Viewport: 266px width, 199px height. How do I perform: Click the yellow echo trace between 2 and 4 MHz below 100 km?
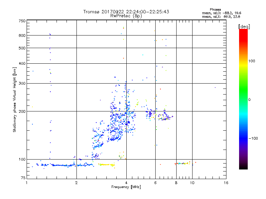106,165
